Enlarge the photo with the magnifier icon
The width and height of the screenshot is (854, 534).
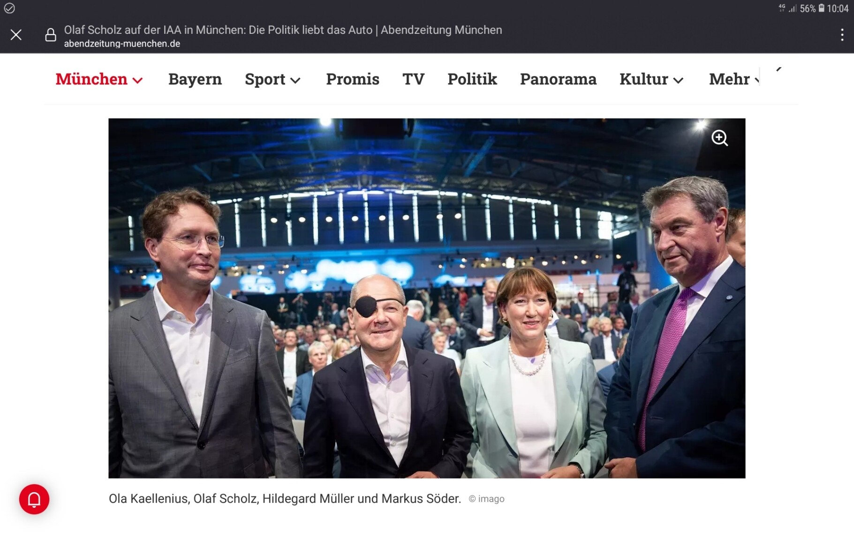(x=719, y=138)
